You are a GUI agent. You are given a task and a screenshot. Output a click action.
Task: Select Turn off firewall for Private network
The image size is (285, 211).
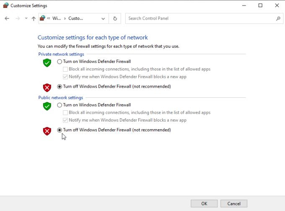pyautogui.click(x=60, y=87)
